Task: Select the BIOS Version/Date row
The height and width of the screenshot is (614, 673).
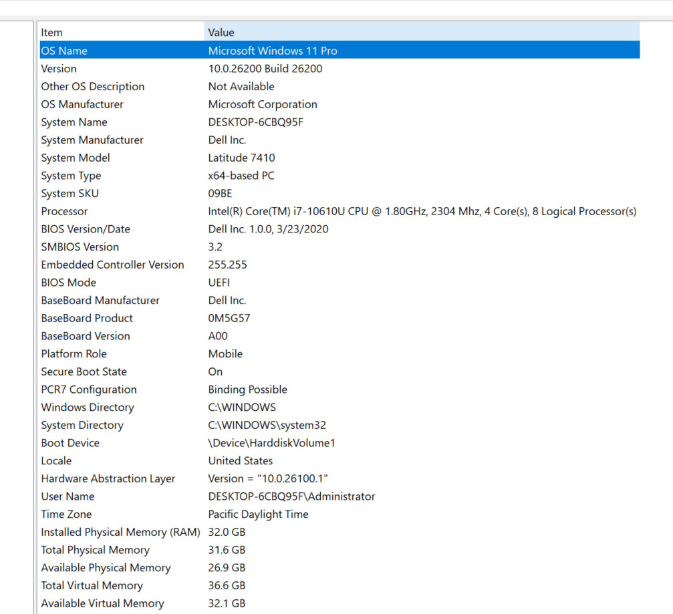Action: pyautogui.click(x=340, y=228)
